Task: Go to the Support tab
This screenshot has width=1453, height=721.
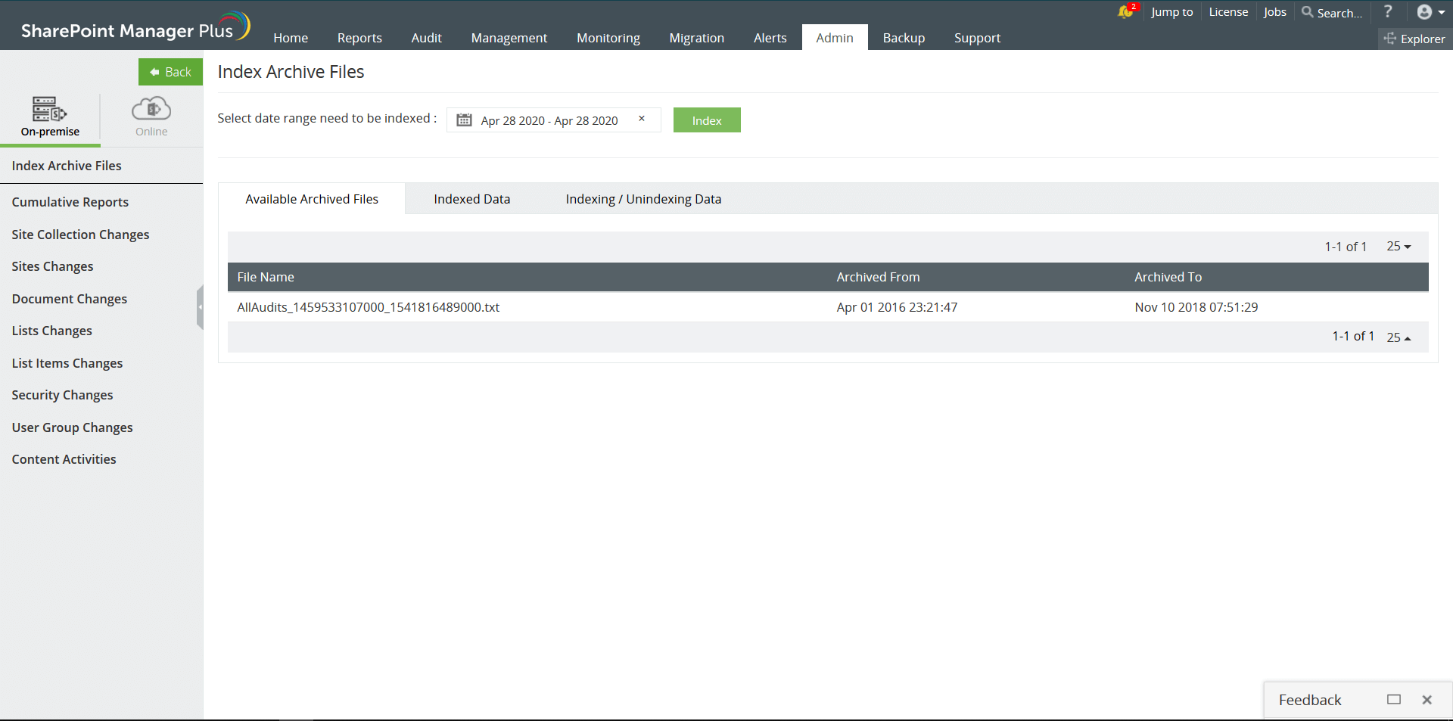Action: tap(978, 38)
